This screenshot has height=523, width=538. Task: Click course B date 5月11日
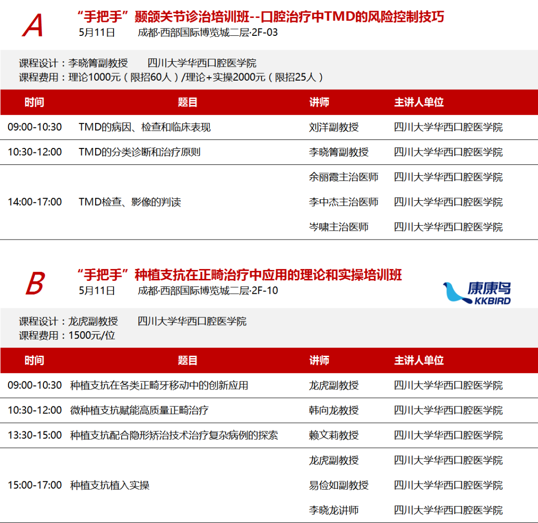(97, 291)
